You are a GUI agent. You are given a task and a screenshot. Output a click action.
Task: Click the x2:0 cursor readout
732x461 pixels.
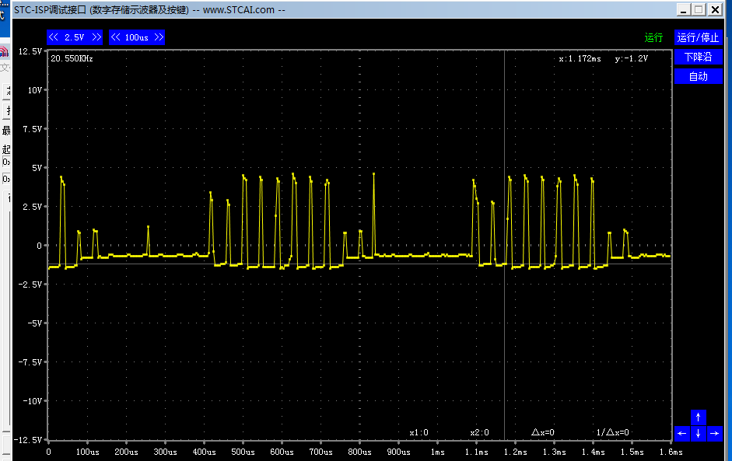(479, 432)
